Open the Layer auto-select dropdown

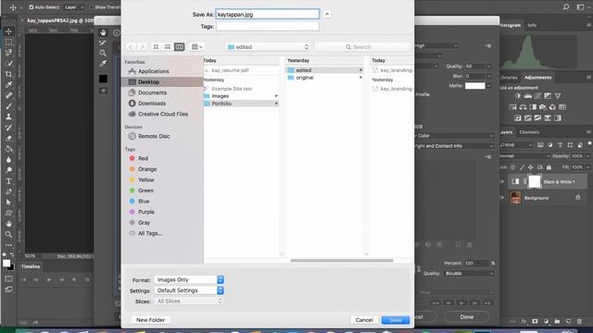[74, 7]
